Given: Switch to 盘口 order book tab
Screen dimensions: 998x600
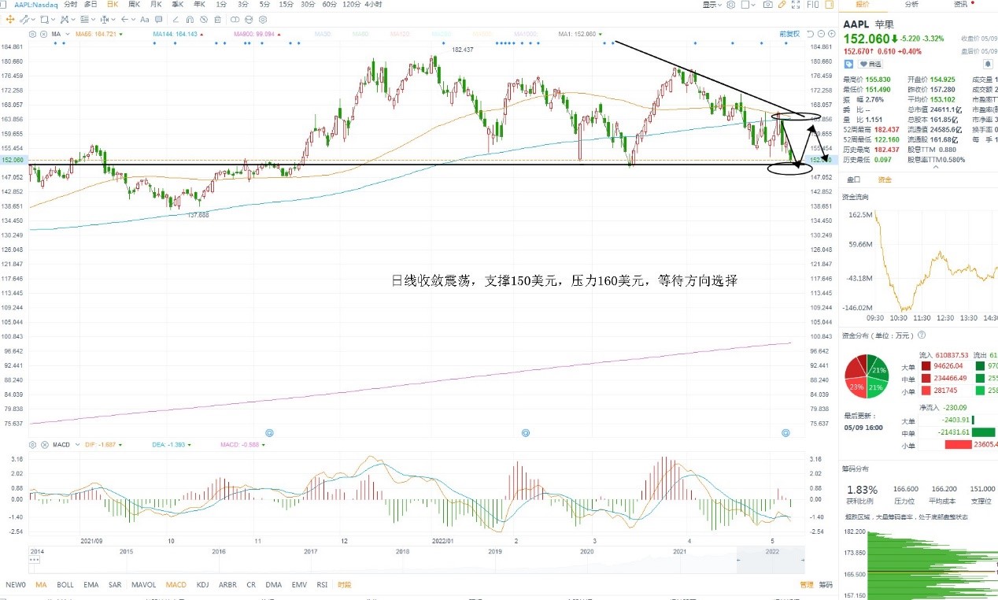Looking at the screenshot, I should [854, 180].
